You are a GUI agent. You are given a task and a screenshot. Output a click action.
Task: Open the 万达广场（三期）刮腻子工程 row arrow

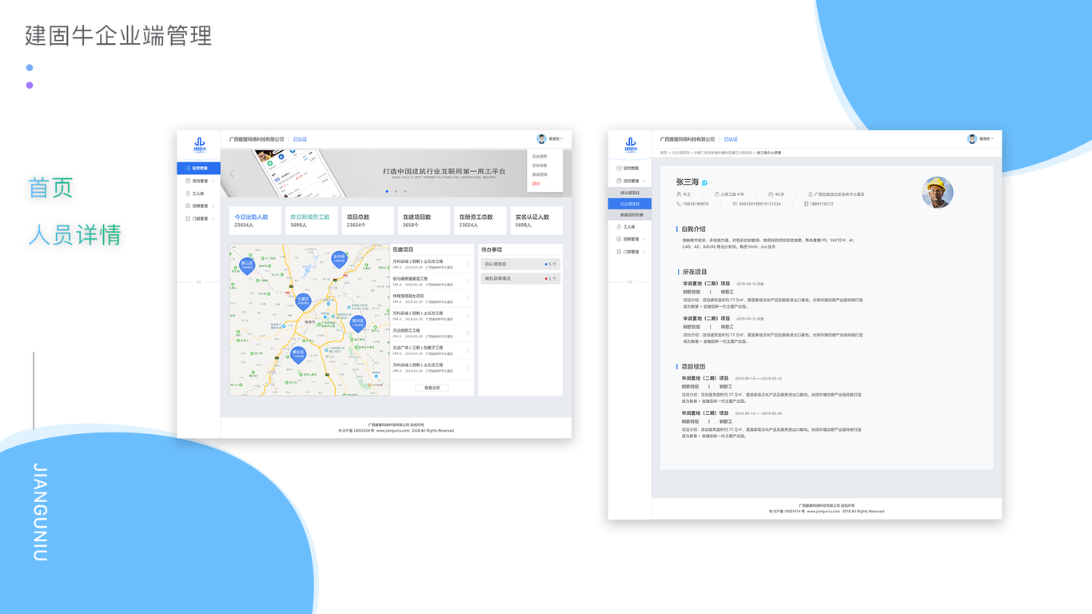coord(468,350)
